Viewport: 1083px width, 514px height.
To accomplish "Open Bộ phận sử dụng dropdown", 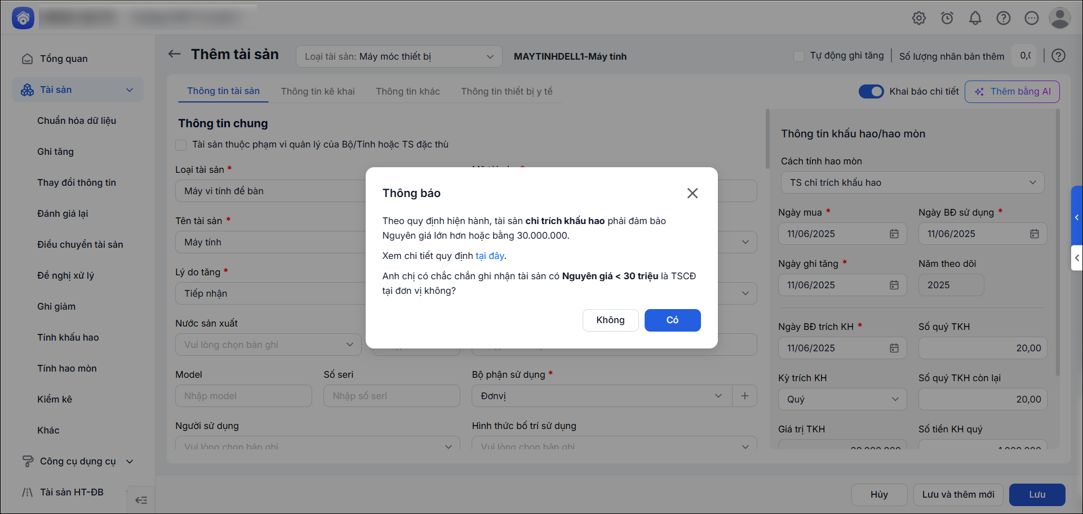I will pyautogui.click(x=602, y=396).
